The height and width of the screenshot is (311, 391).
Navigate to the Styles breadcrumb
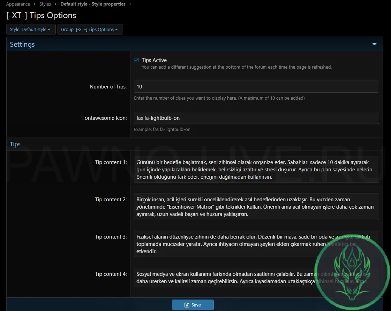point(45,4)
